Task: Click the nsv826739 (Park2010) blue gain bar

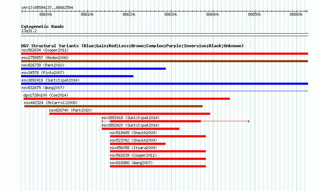Action: pyautogui.click(x=93, y=69)
